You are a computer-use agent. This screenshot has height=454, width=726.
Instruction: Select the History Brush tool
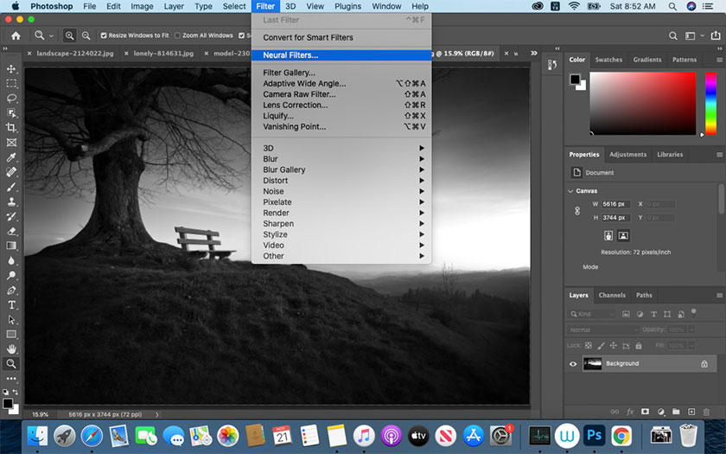(11, 216)
